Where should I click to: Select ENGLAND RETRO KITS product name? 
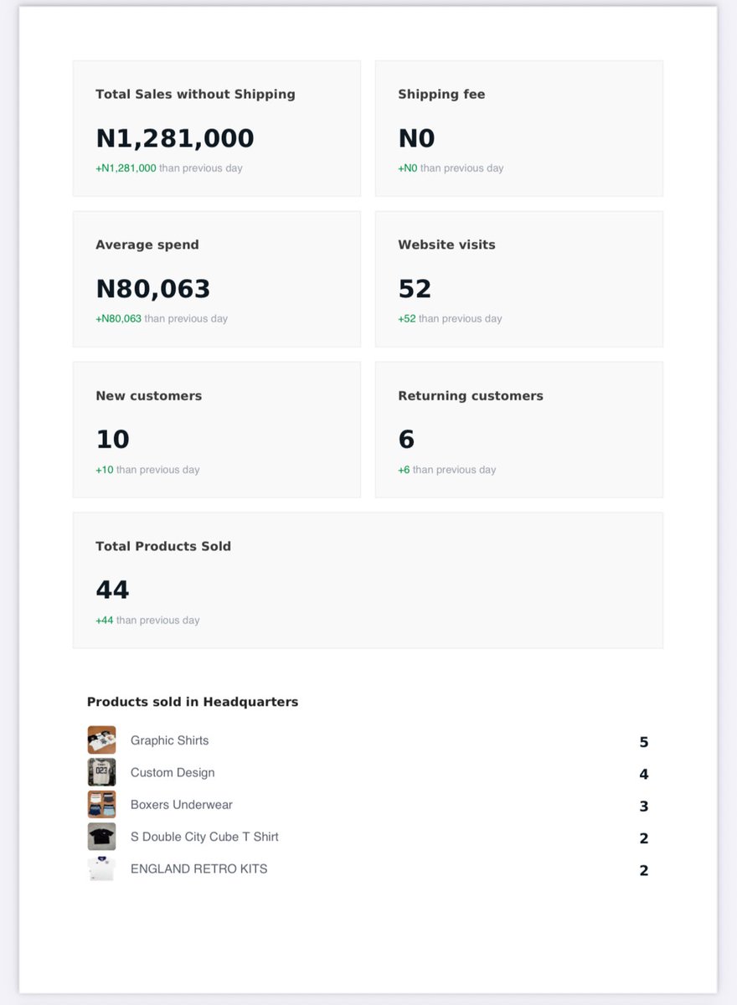(199, 868)
